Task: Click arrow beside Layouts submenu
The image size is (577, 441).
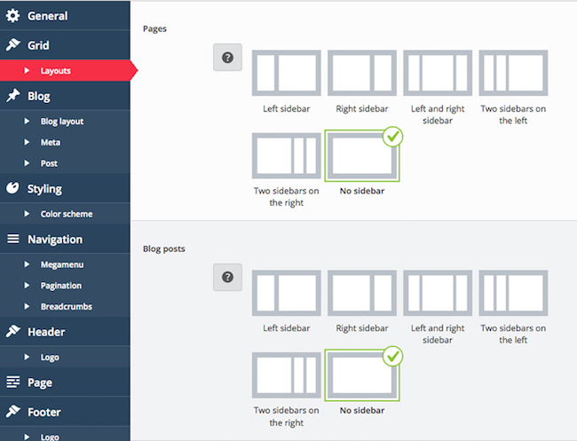Action: pyautogui.click(x=27, y=70)
